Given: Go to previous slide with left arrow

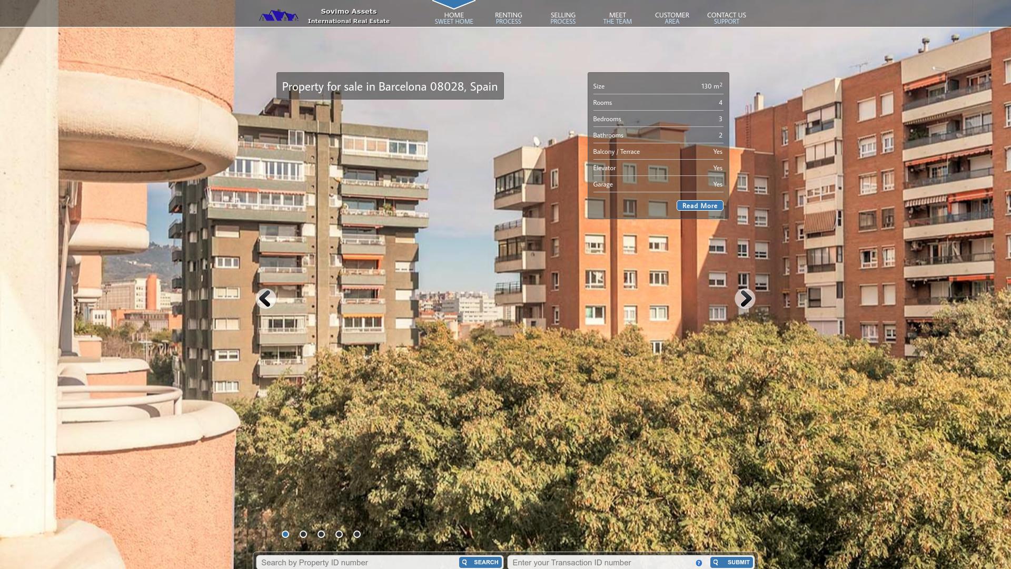Looking at the screenshot, I should click(266, 299).
